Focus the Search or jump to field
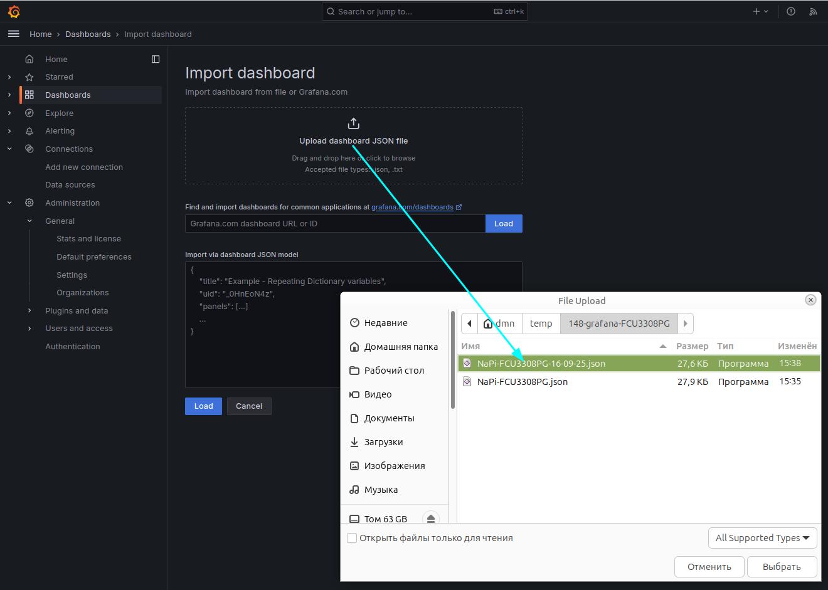828x590 pixels. 425,11
